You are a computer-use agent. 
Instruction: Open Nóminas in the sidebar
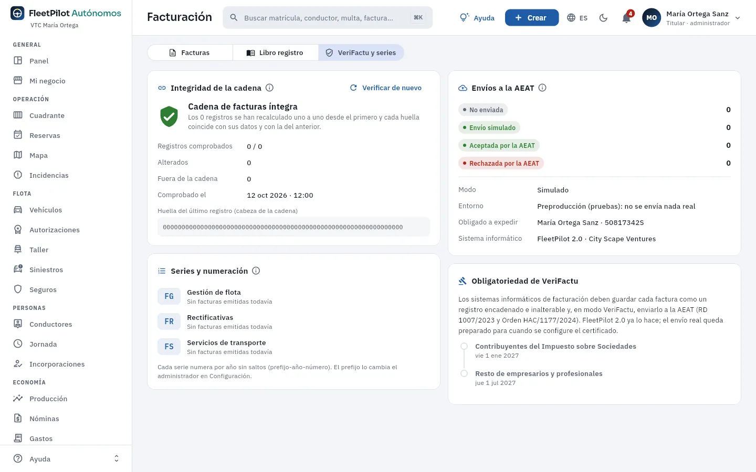[66, 419]
